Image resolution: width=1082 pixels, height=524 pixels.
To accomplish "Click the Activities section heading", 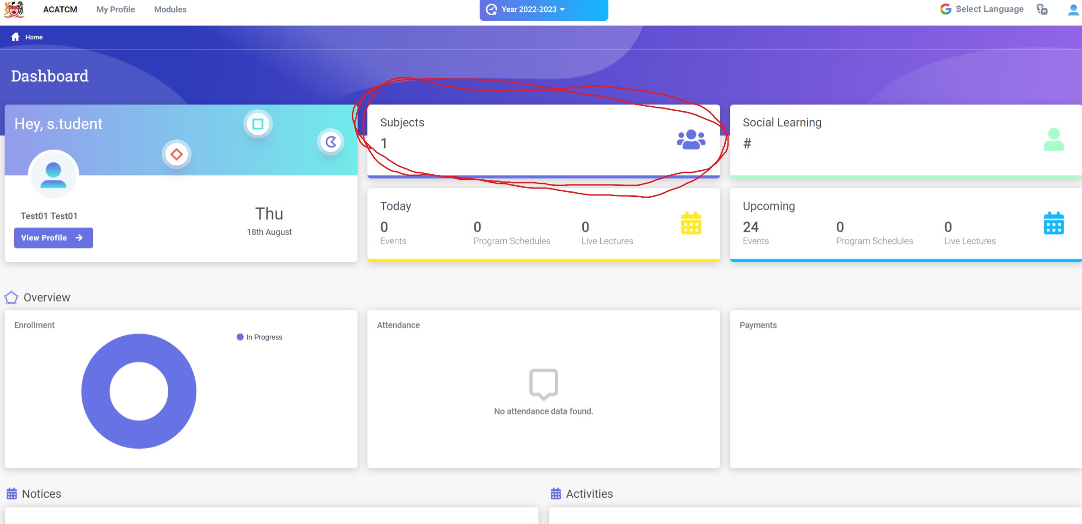I will (x=589, y=494).
